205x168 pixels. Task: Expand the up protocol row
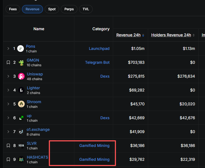coord(8,118)
